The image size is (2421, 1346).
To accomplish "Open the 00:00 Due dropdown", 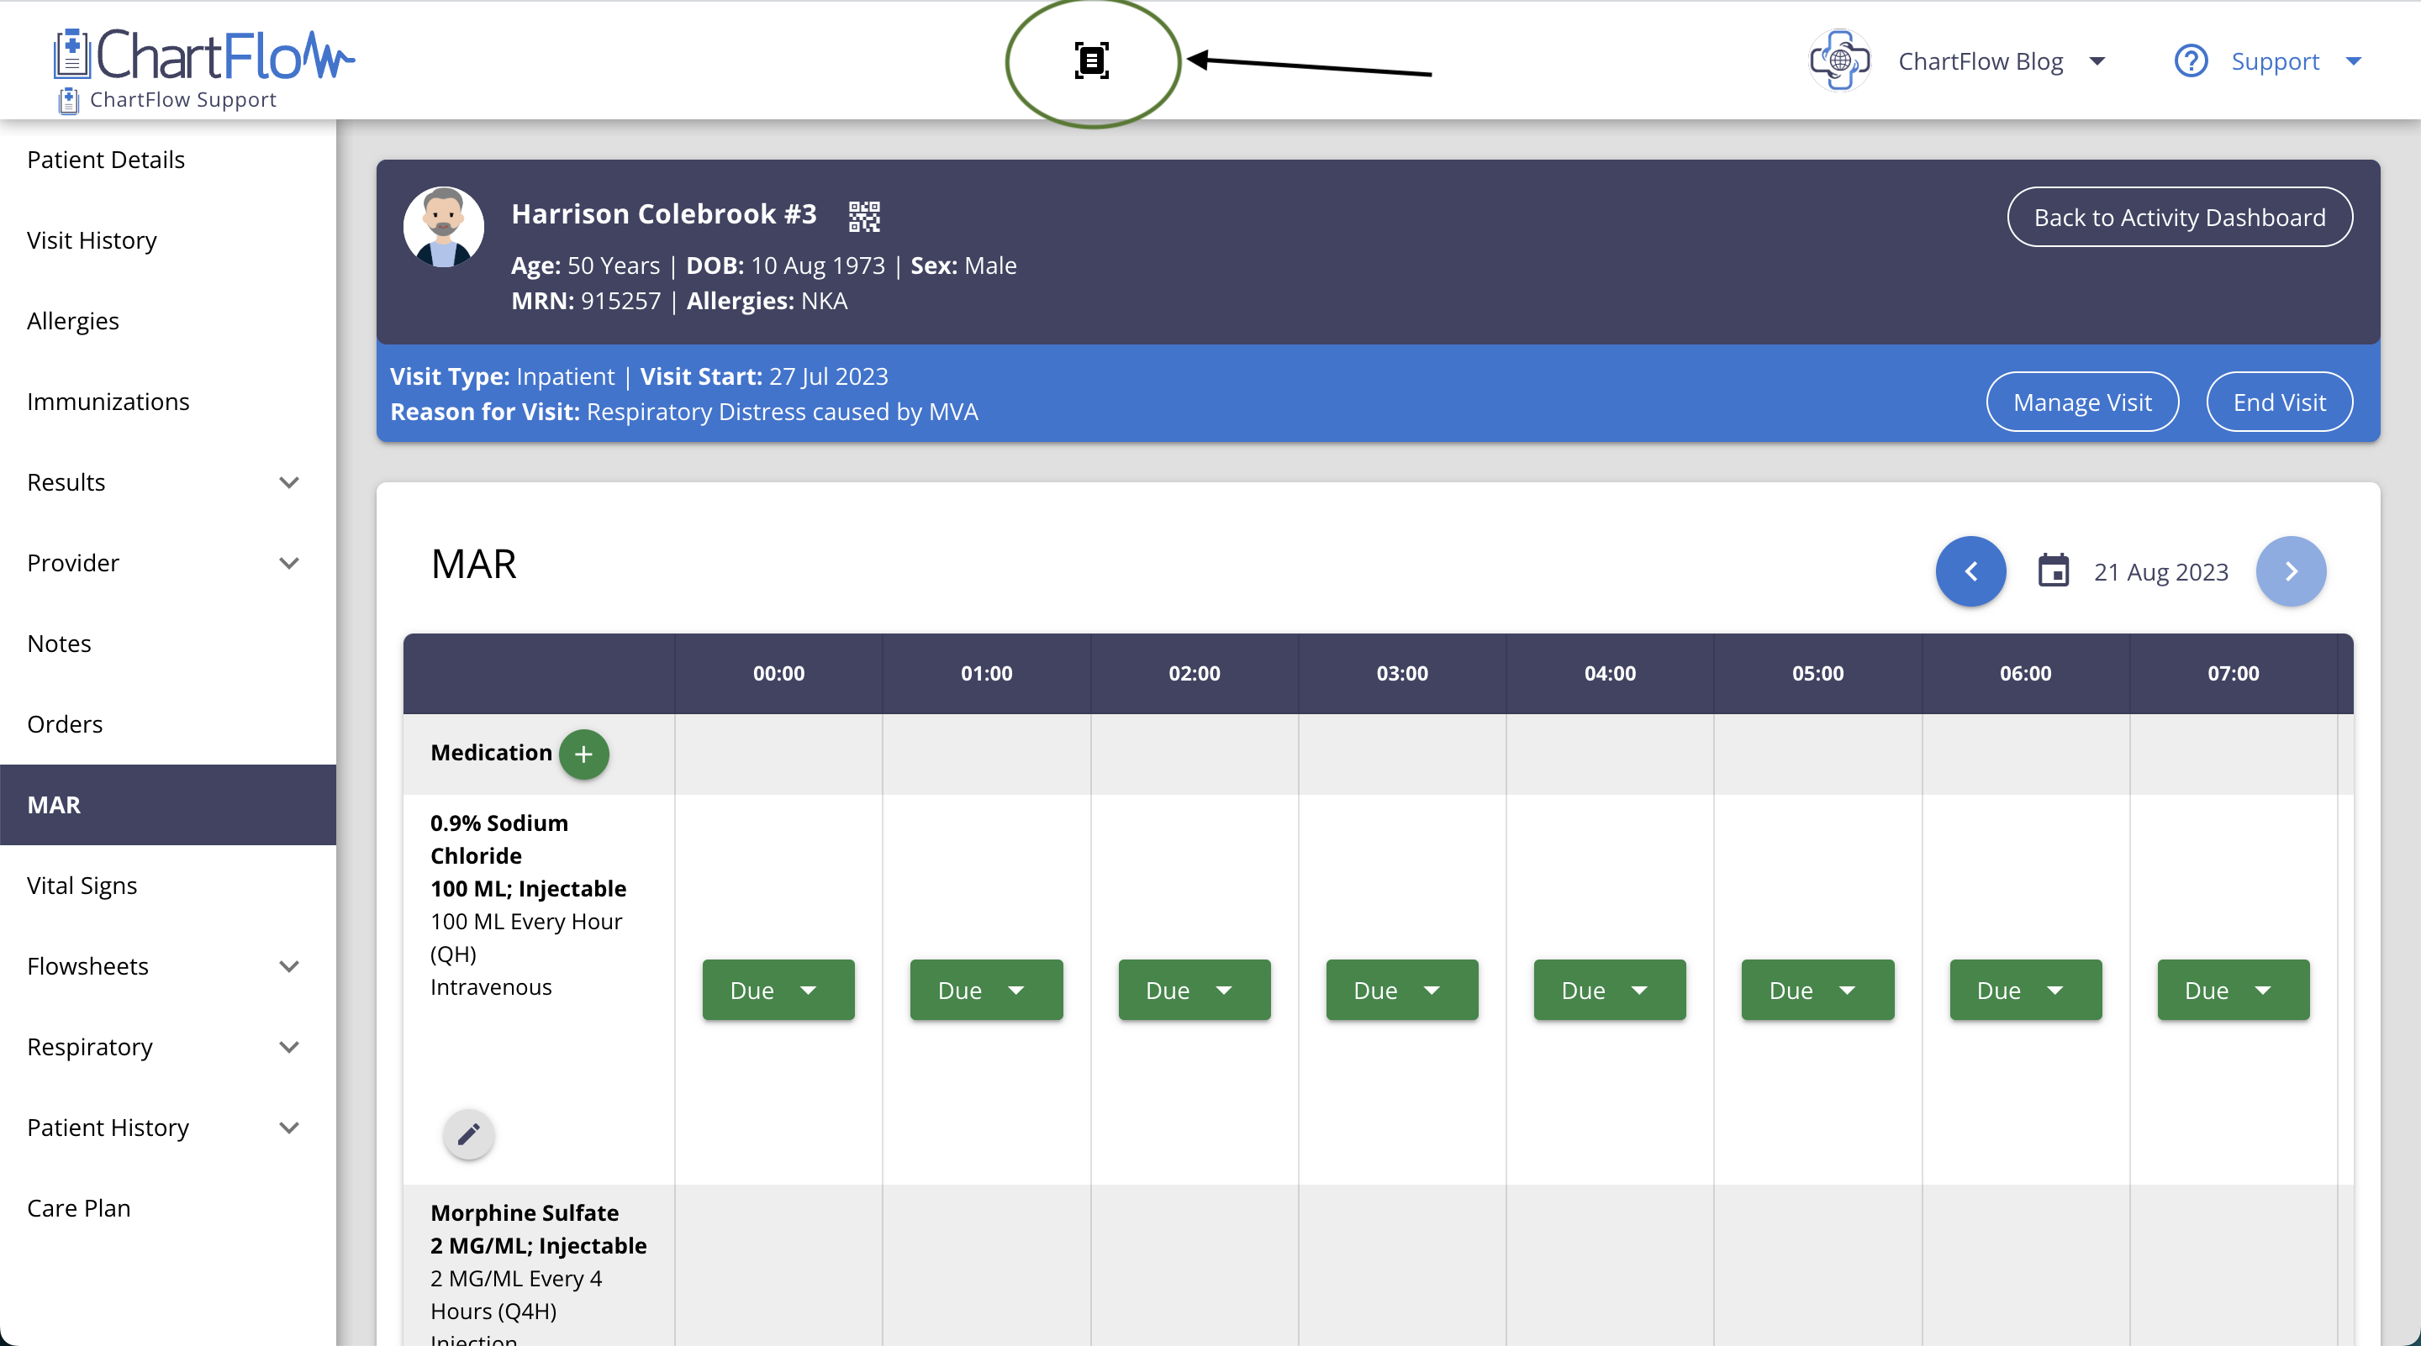I will tap(778, 990).
